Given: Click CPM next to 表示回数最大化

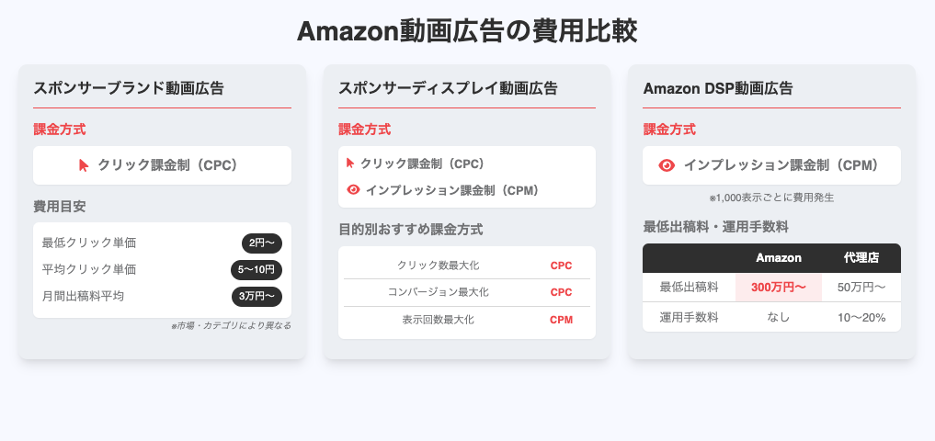Looking at the screenshot, I should click(x=561, y=320).
